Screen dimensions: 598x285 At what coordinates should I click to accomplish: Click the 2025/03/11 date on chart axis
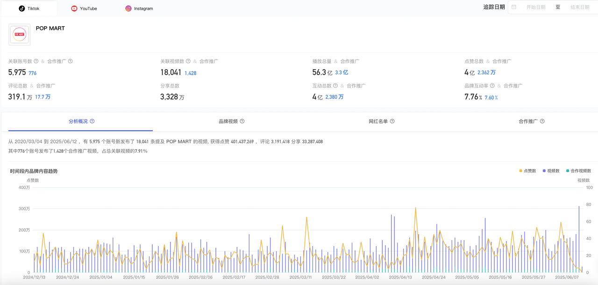coord(300,277)
